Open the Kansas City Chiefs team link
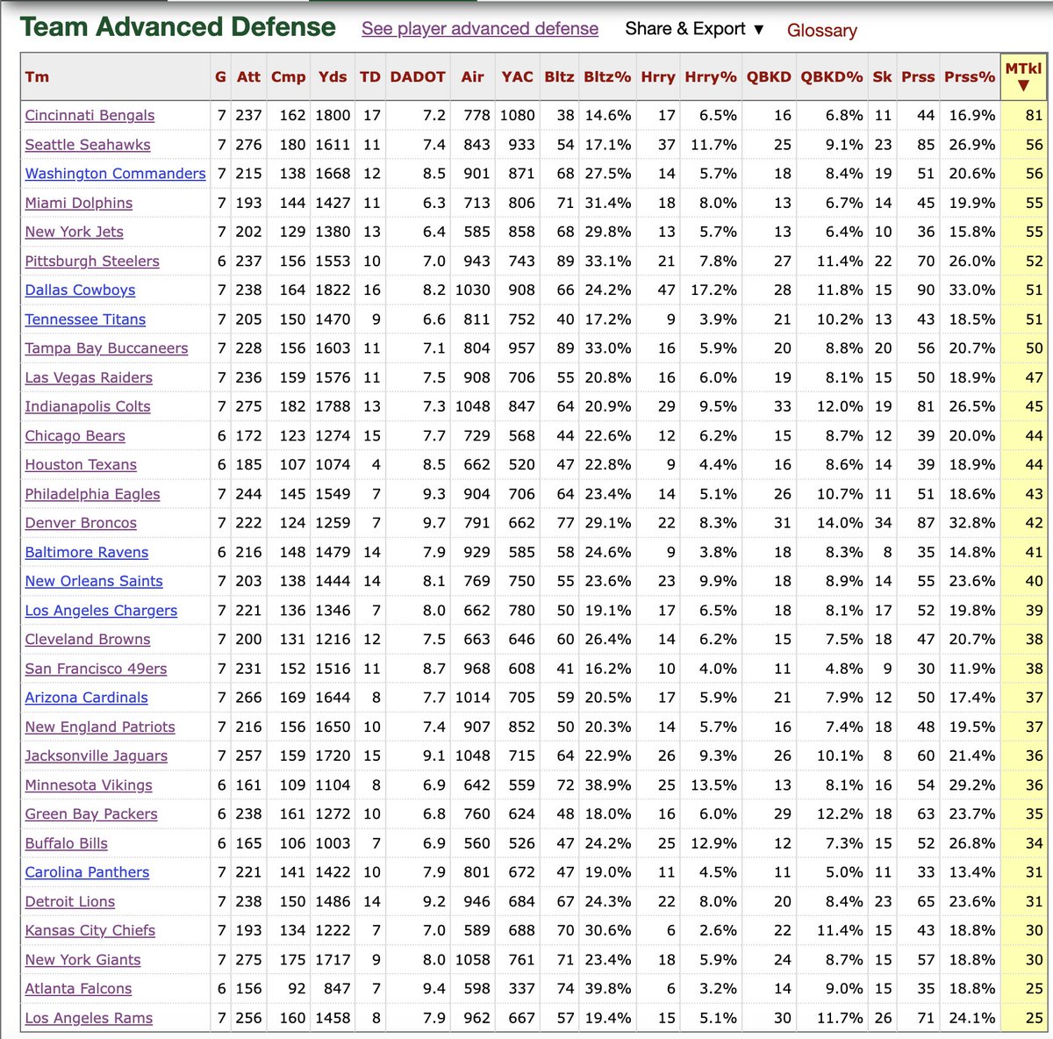The height and width of the screenshot is (1039, 1053). 90,930
